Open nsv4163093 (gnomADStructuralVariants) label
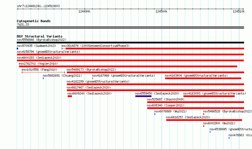Viewport: 252px width, 149px height. click(x=215, y=93)
